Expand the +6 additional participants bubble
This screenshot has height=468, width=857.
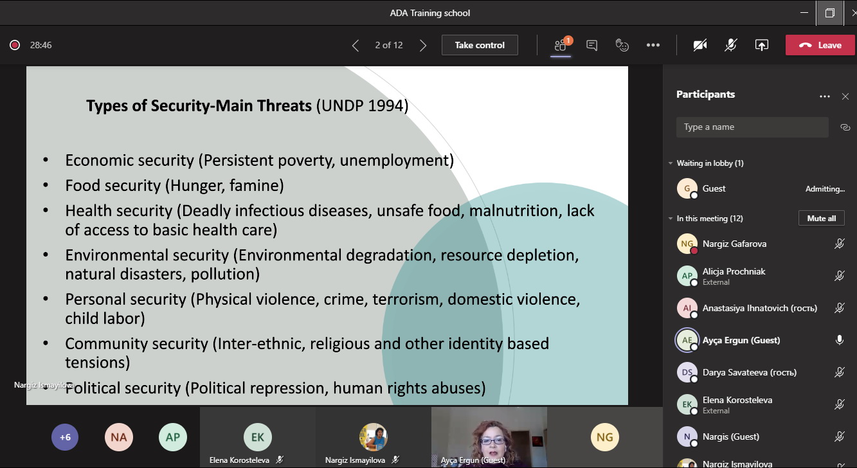[x=65, y=437]
